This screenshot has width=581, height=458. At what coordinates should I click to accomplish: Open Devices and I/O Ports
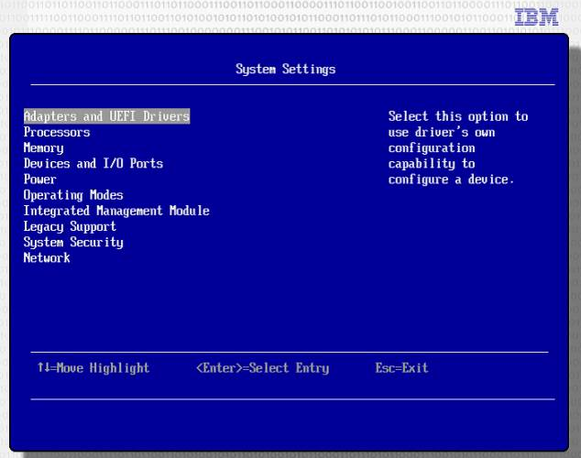(93, 163)
